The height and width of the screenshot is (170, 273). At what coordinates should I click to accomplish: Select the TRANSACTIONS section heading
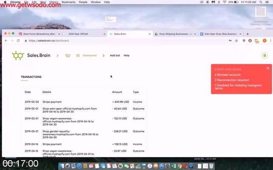point(31,77)
